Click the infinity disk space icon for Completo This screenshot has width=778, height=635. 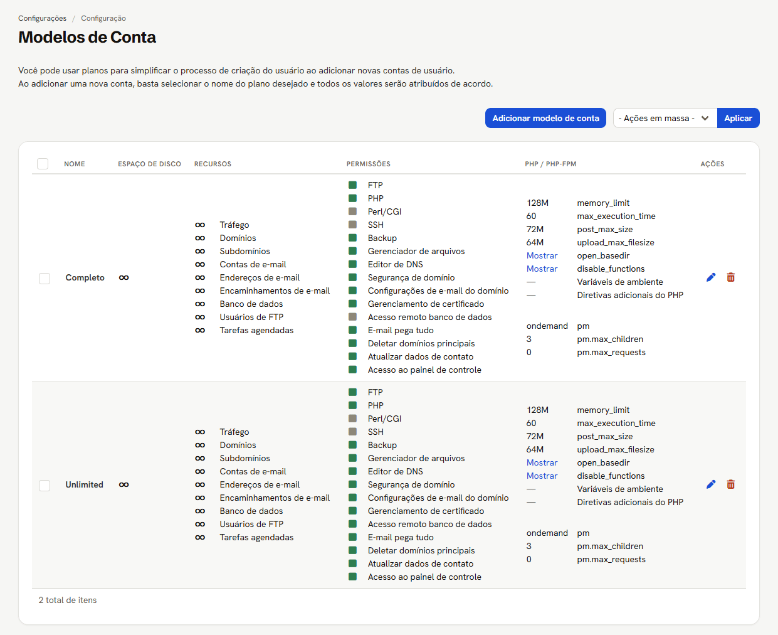(x=124, y=277)
